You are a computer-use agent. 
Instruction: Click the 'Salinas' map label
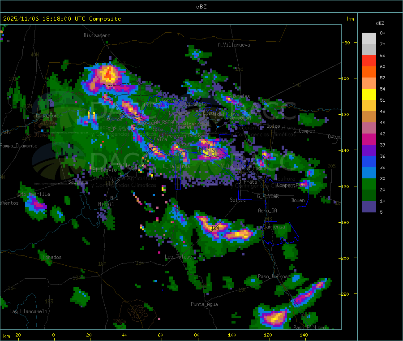click(77, 182)
